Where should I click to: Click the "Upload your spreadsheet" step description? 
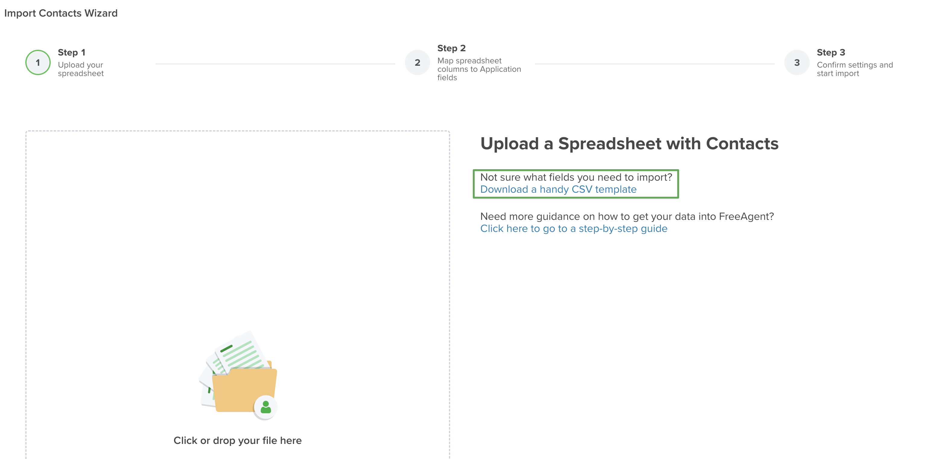coord(81,69)
